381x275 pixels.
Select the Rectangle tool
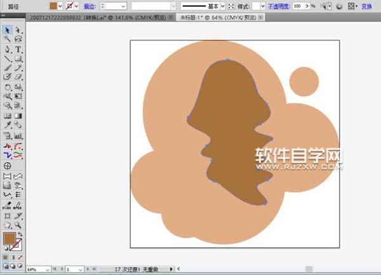[x=18, y=58]
